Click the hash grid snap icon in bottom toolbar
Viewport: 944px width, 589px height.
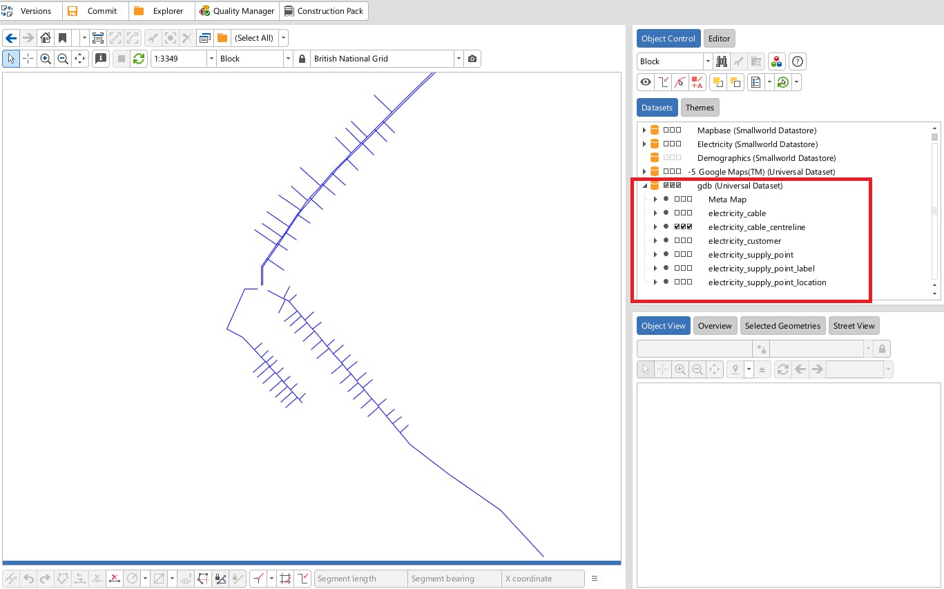click(x=286, y=579)
